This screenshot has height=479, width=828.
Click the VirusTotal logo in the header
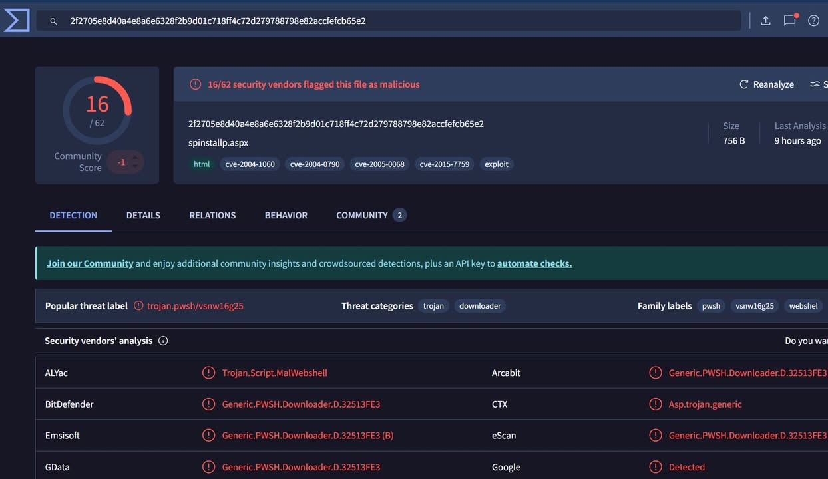[x=17, y=21]
